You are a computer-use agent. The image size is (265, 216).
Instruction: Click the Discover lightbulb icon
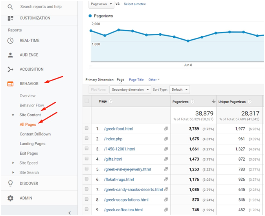[10, 183]
